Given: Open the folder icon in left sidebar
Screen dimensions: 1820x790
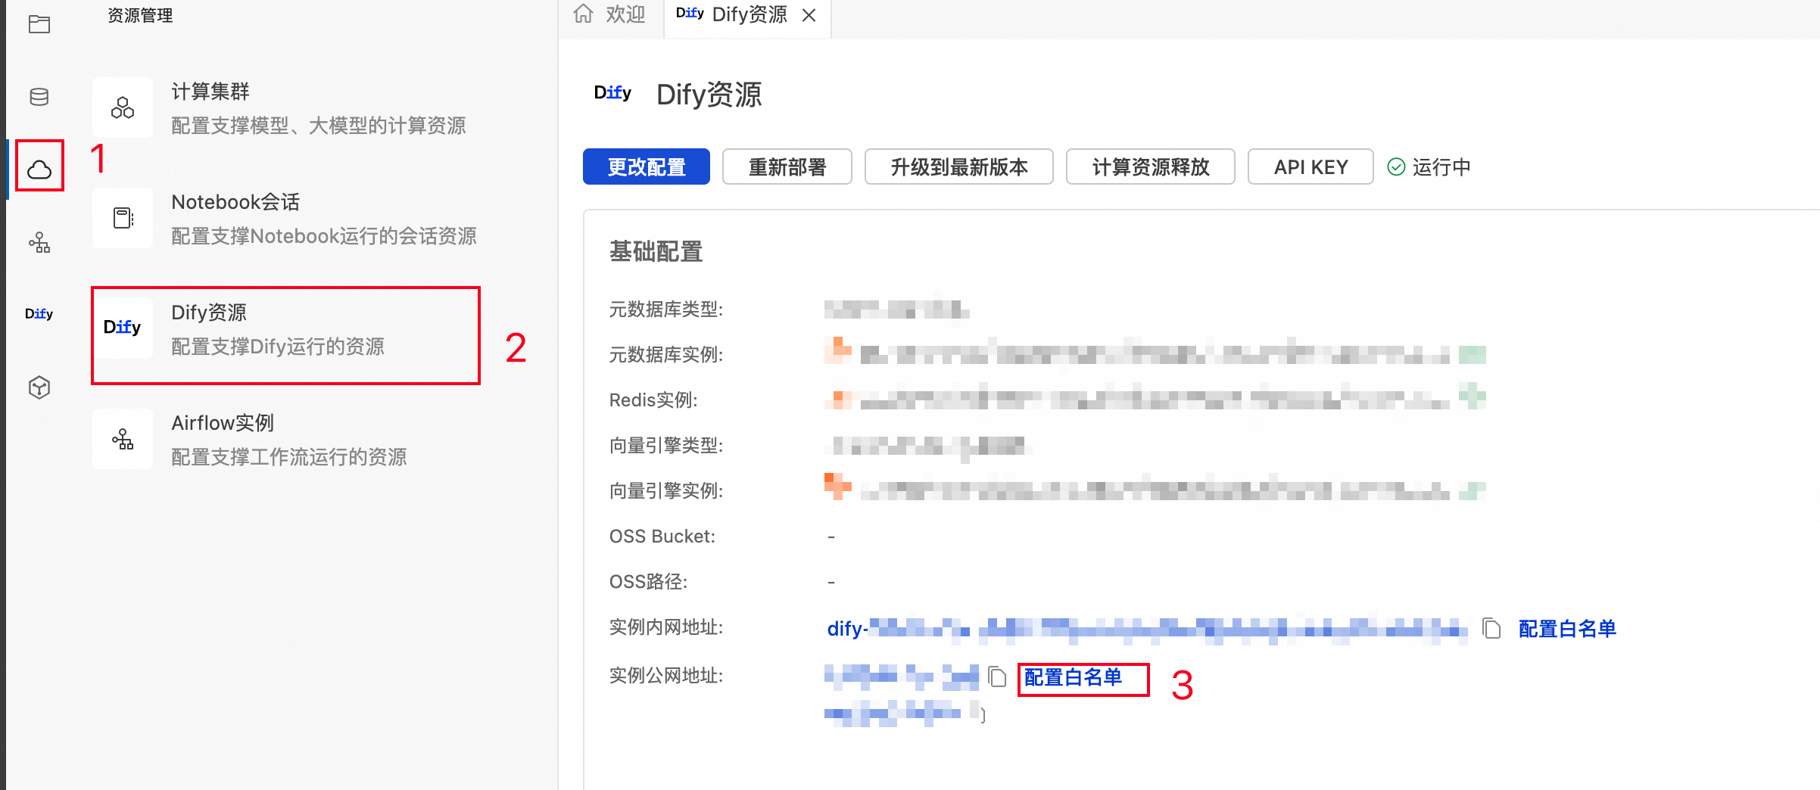Looking at the screenshot, I should (x=39, y=24).
